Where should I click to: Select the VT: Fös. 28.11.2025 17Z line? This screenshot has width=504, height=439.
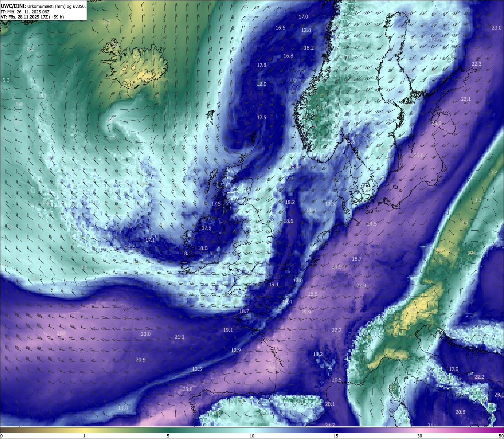pyautogui.click(x=32, y=17)
